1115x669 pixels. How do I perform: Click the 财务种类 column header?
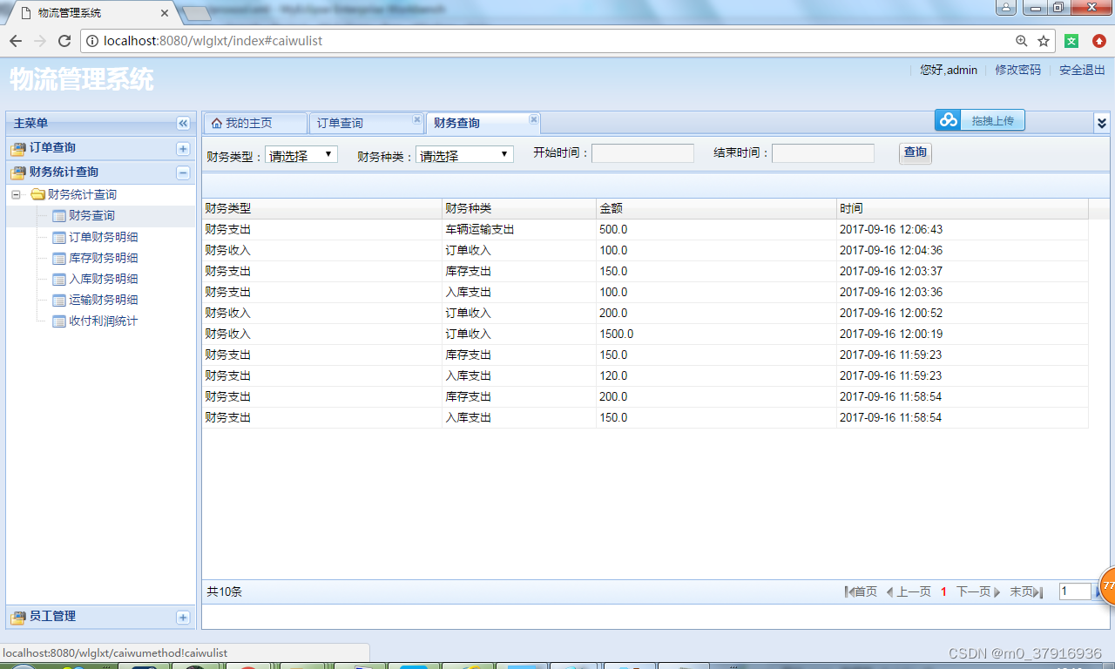519,209
